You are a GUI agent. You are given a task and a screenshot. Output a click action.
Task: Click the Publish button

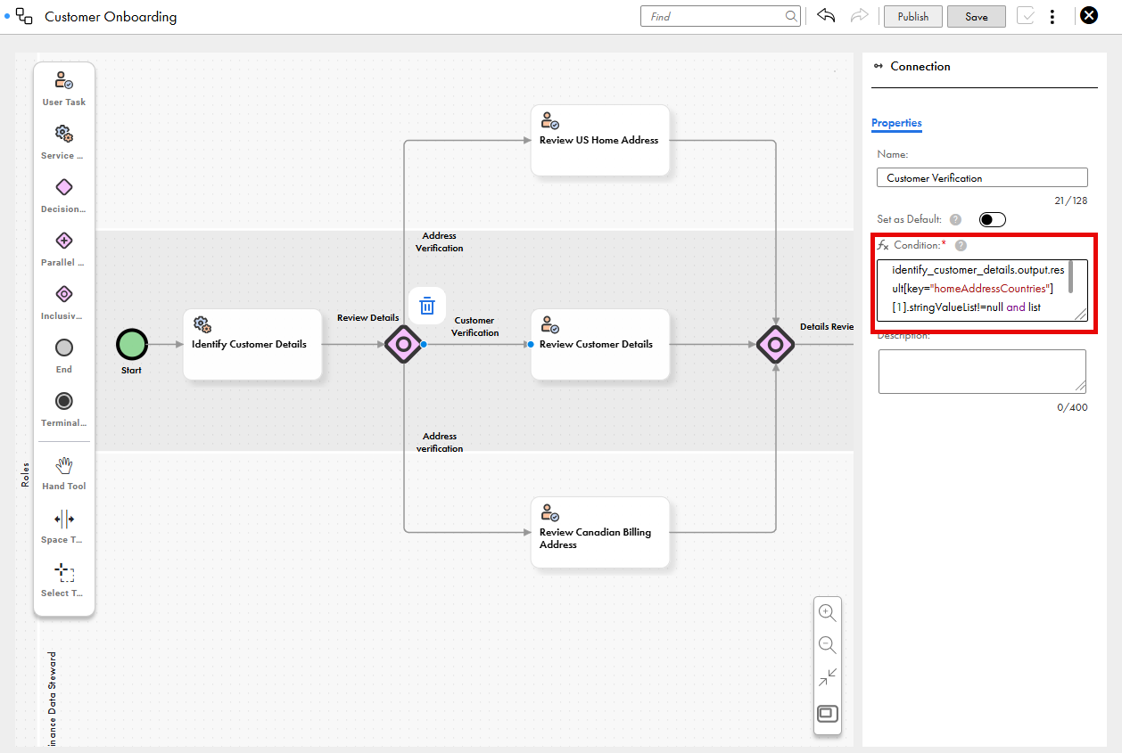[912, 16]
